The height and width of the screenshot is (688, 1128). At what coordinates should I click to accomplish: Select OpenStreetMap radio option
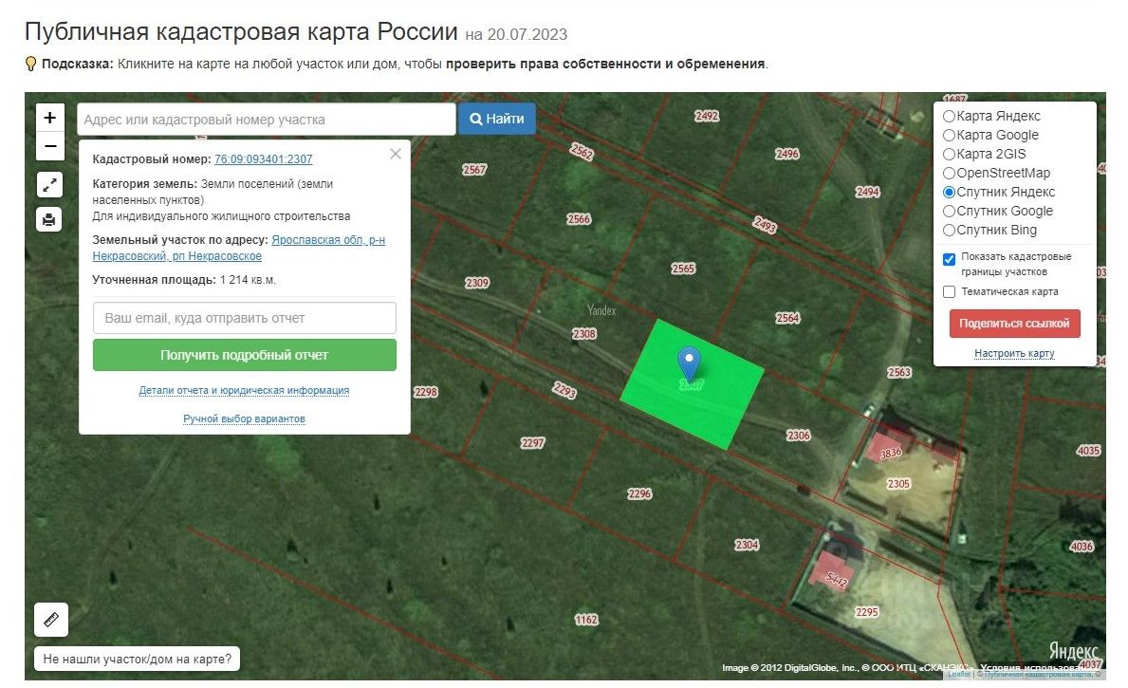949,173
